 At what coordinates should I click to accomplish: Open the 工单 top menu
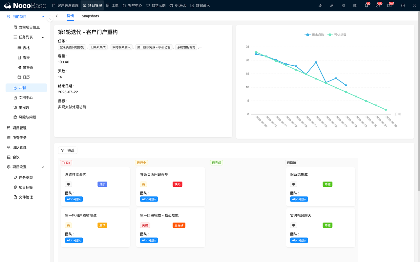click(112, 6)
